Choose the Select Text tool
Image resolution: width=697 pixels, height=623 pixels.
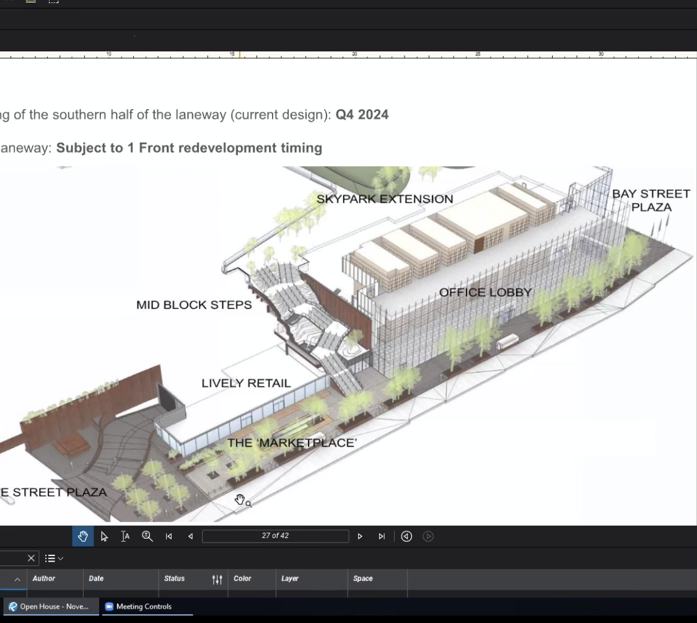tap(125, 536)
